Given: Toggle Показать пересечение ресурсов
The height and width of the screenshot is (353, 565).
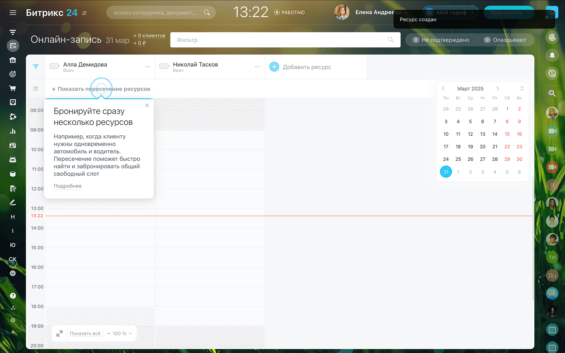Looking at the screenshot, I should (101, 89).
